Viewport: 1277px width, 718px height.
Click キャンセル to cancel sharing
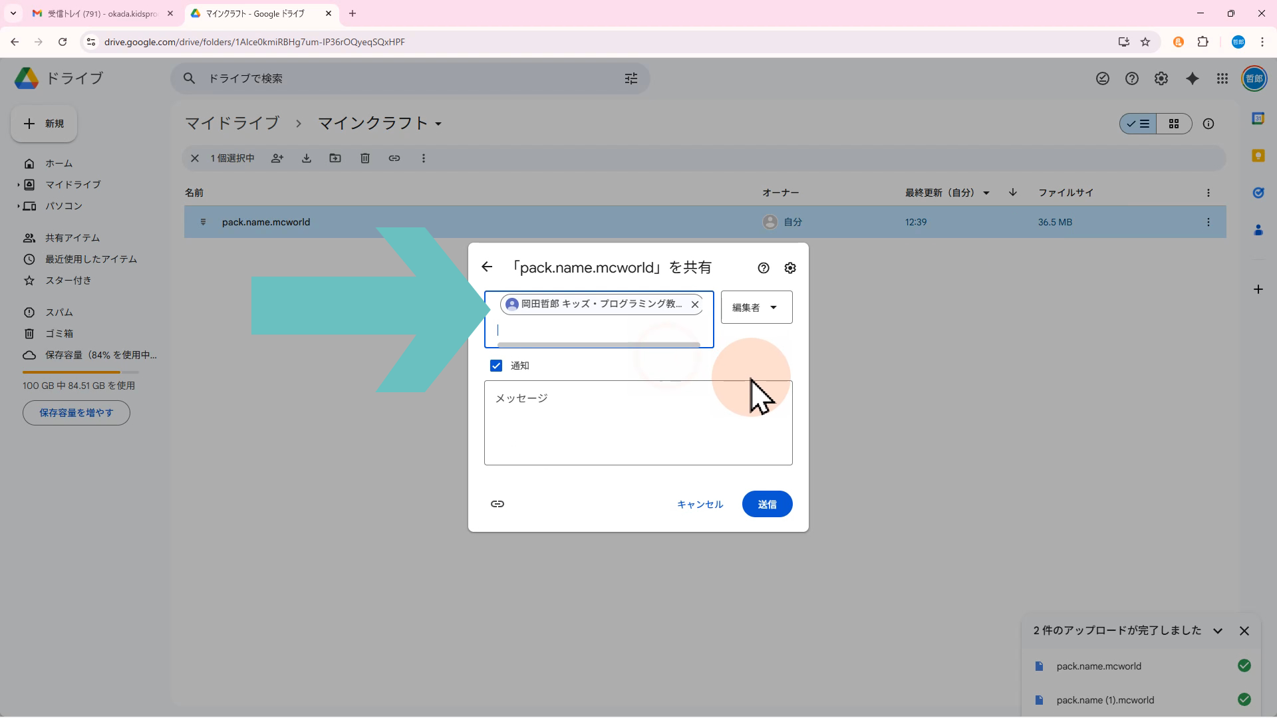(x=700, y=504)
